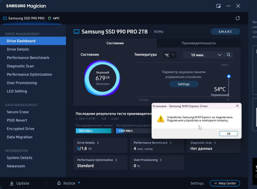
Task: Click the Update download icon
Action: (12, 183)
